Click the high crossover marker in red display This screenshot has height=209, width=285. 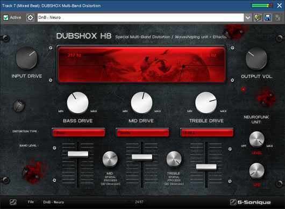183,67
